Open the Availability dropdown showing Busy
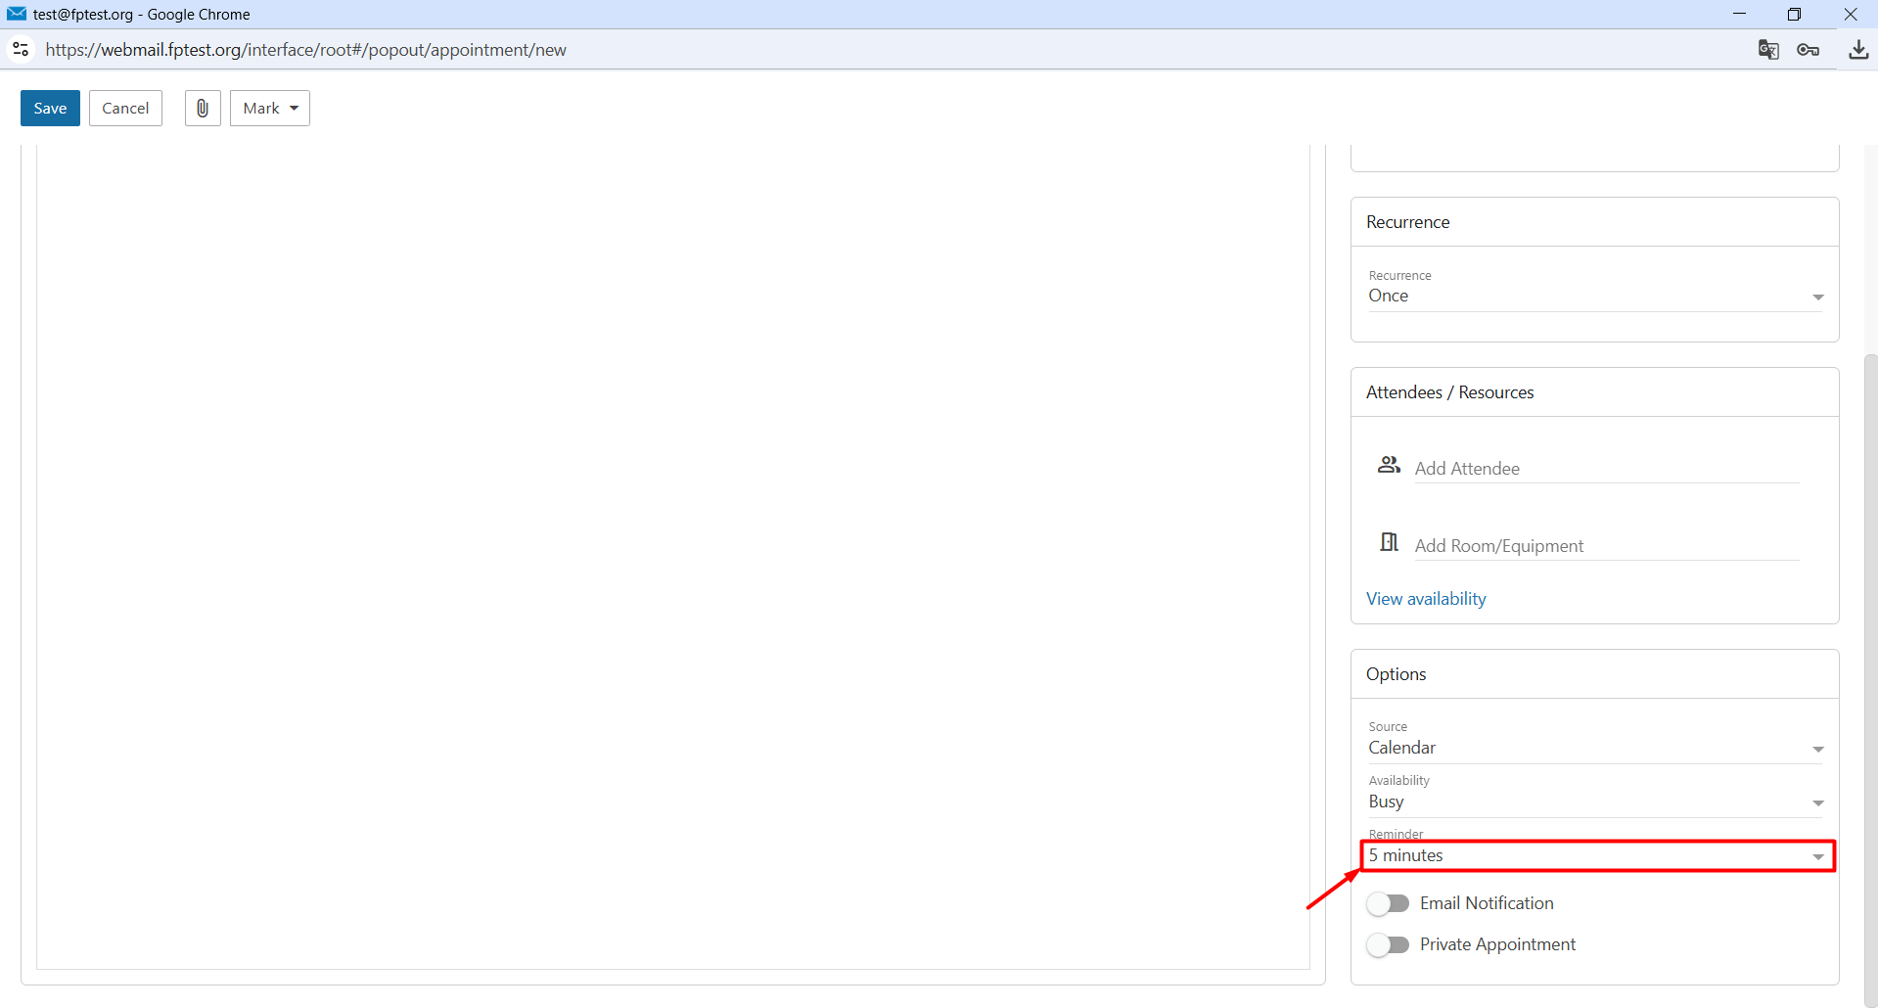1878x1008 pixels. point(1596,802)
